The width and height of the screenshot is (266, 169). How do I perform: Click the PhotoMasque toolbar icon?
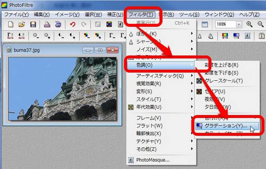point(247,36)
